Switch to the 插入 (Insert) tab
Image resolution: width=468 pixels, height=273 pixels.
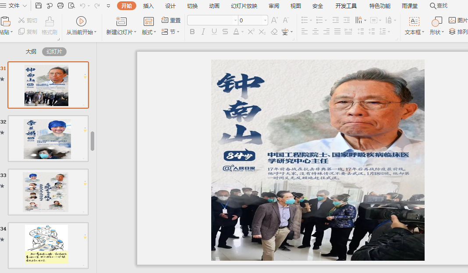[149, 6]
